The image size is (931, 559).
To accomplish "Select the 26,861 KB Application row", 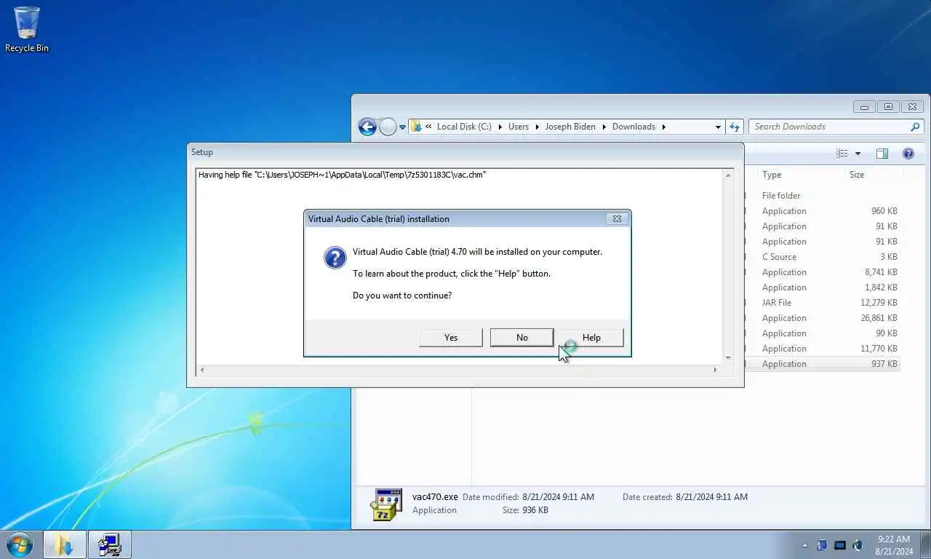I will click(823, 318).
